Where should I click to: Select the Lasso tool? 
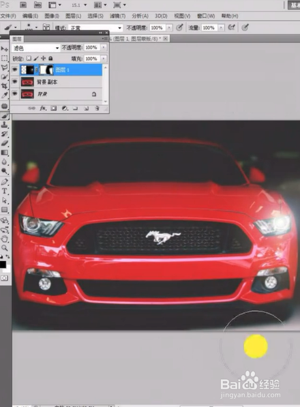click(x=4, y=67)
